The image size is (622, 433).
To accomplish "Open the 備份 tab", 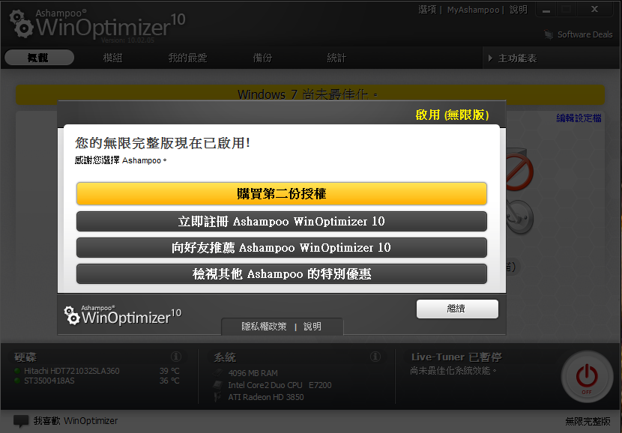I will (x=262, y=58).
